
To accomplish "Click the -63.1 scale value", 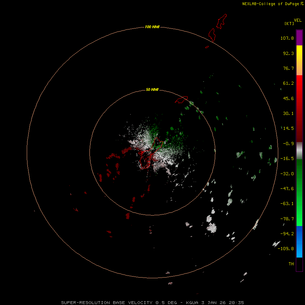I will point(287,204).
